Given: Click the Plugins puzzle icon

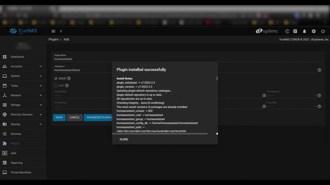Looking at the screenshot, I should tap(5, 143).
